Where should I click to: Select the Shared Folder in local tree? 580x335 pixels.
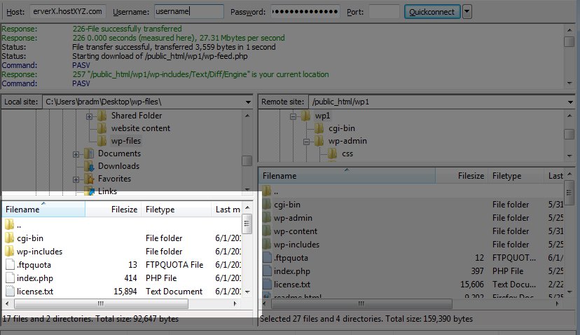click(137, 116)
